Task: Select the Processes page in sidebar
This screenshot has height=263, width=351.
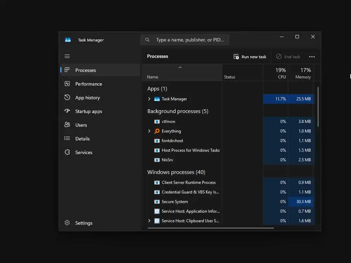Action: point(100,70)
